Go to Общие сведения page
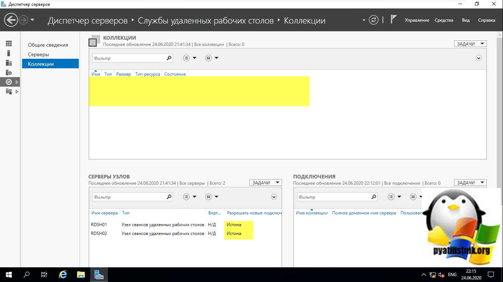 (x=48, y=45)
